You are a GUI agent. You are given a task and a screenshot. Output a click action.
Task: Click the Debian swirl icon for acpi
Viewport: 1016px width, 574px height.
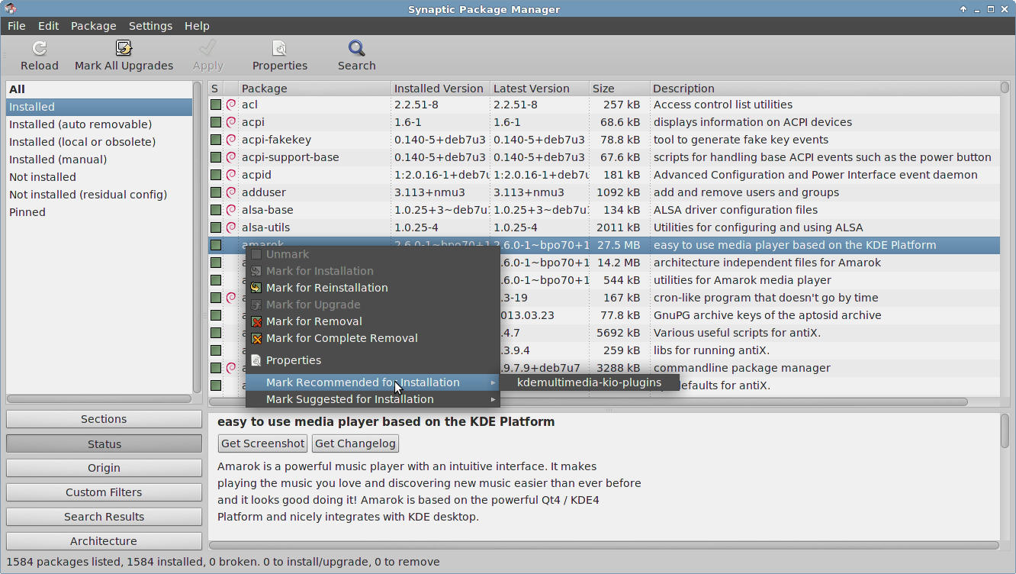(x=231, y=122)
